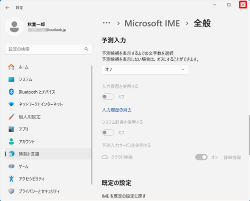The height and width of the screenshot is (201, 250).
Task: Go to Microsoft IME breadcrumb
Action: coord(152,23)
